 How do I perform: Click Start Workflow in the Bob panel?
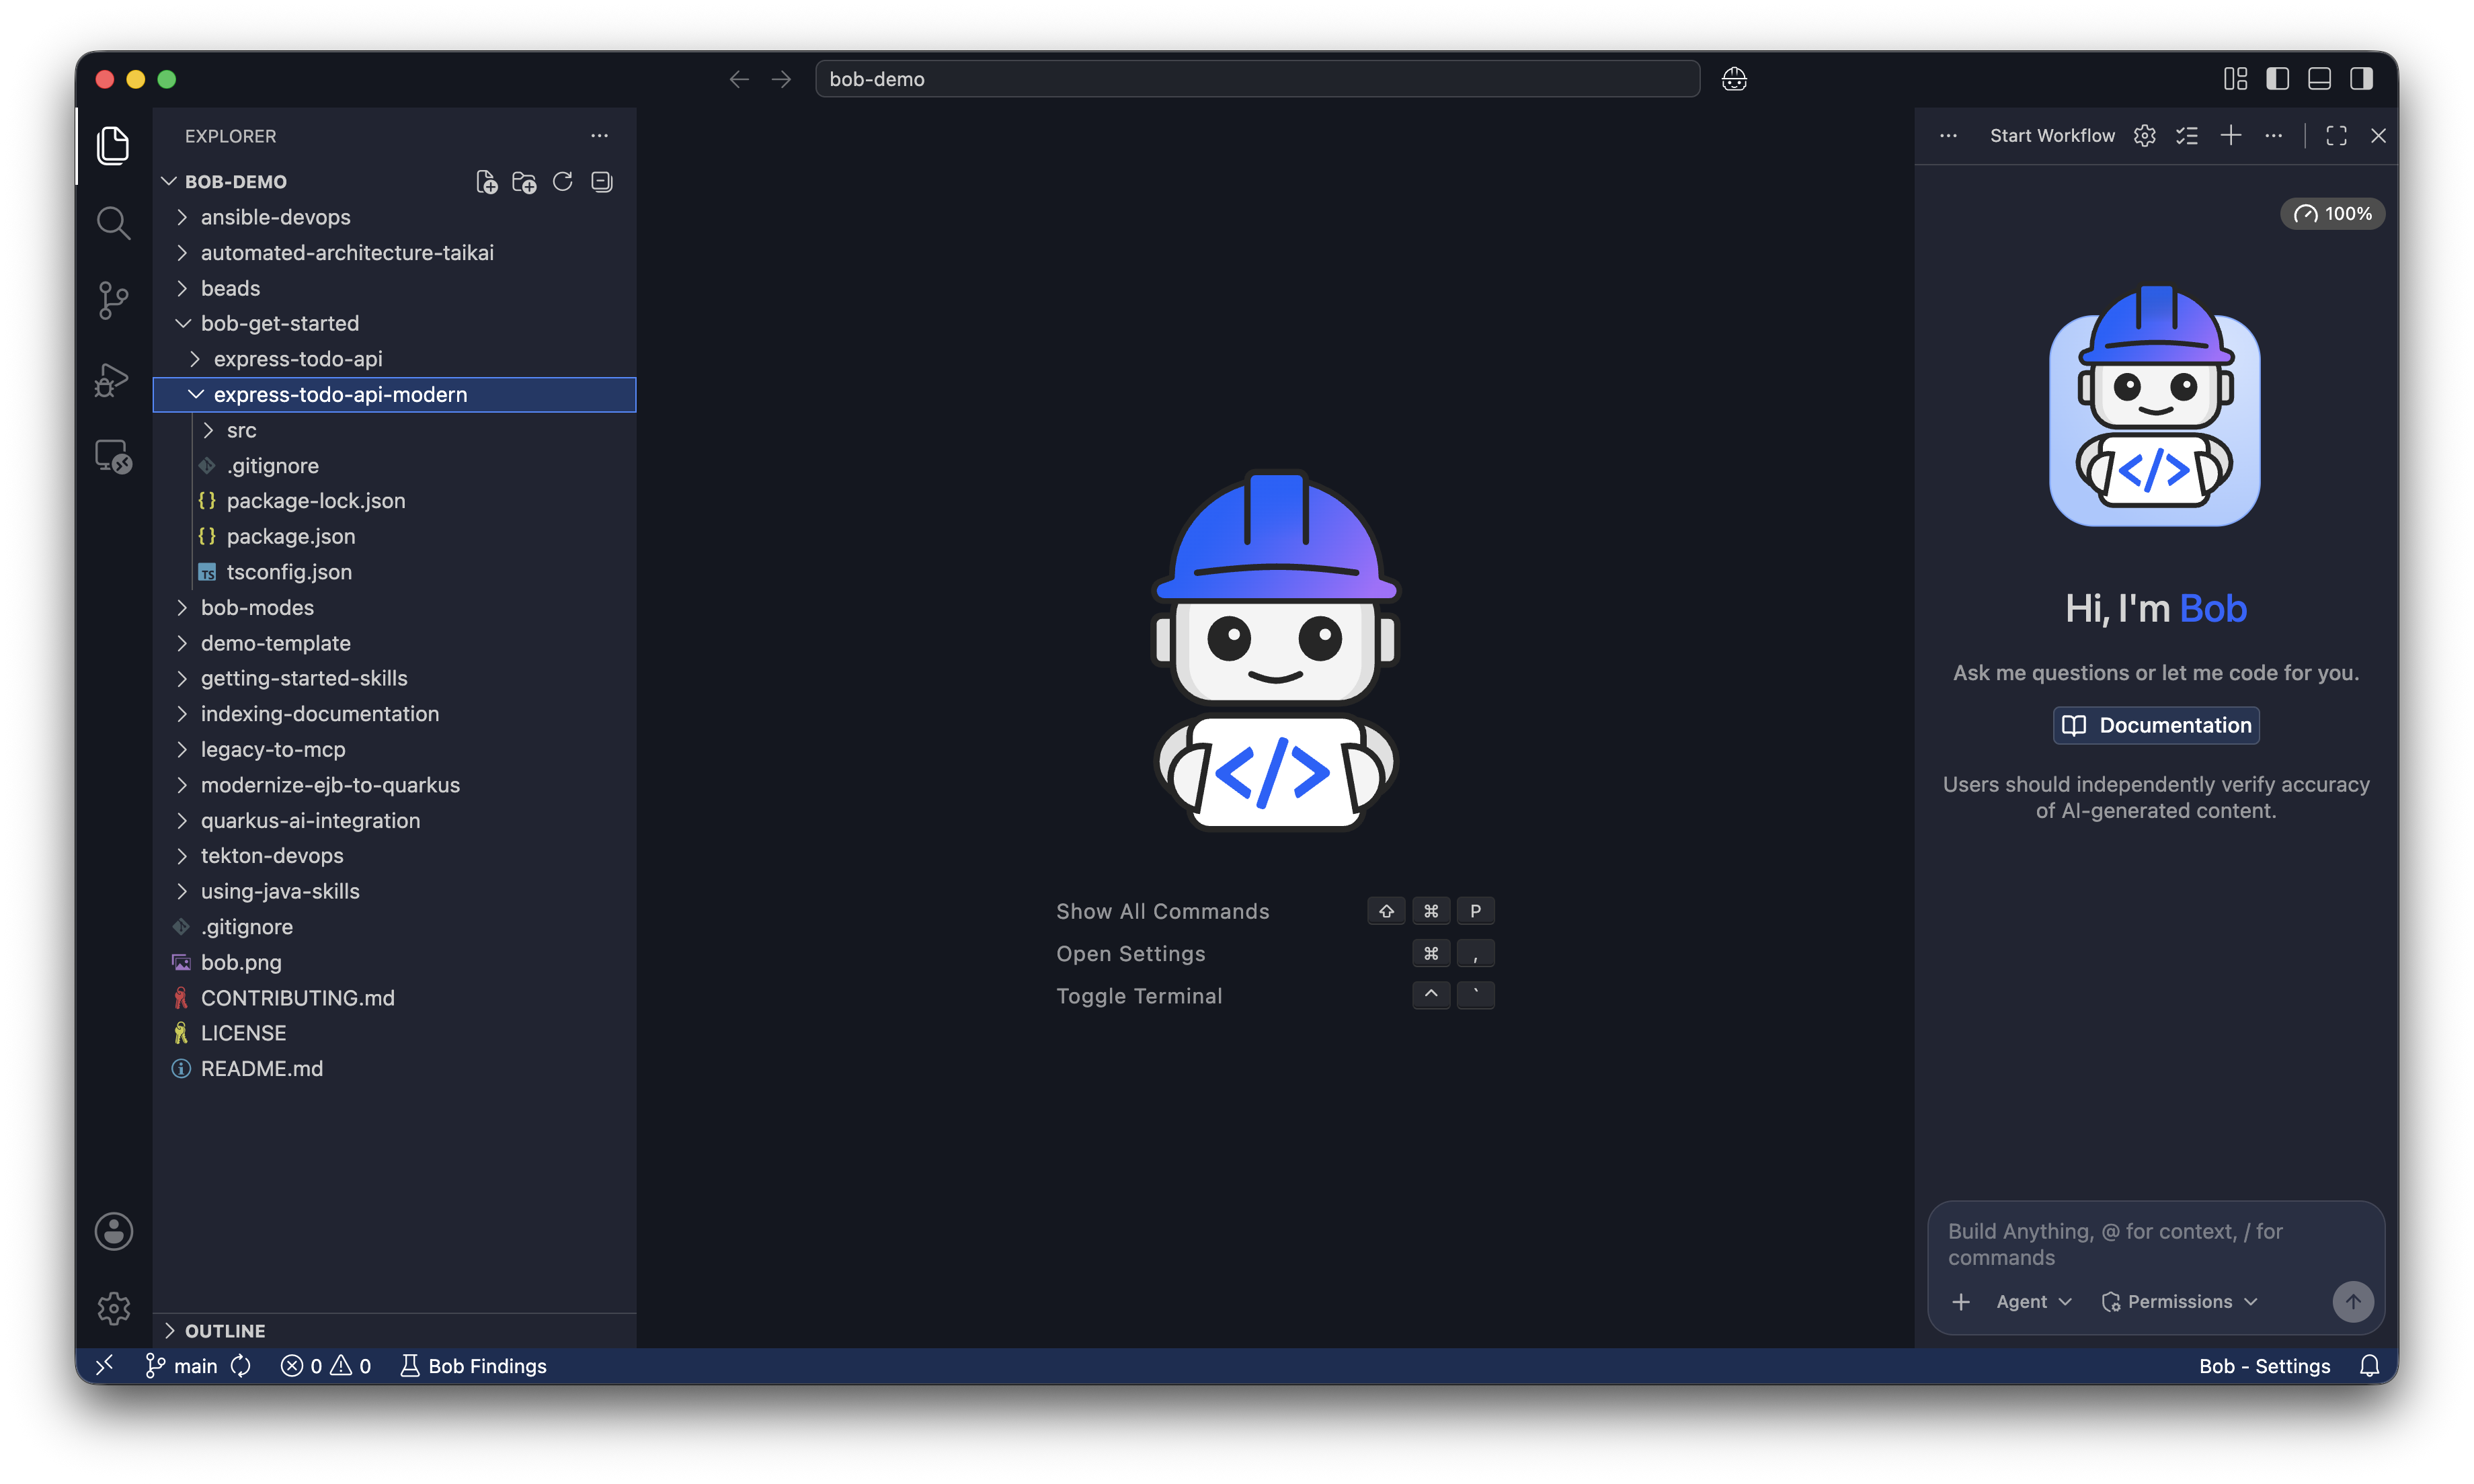2052,136
